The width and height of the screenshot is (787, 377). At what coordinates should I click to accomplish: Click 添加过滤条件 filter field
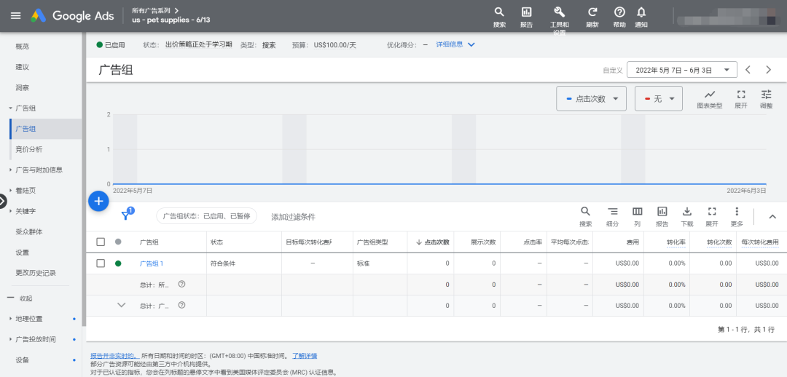[x=293, y=217]
